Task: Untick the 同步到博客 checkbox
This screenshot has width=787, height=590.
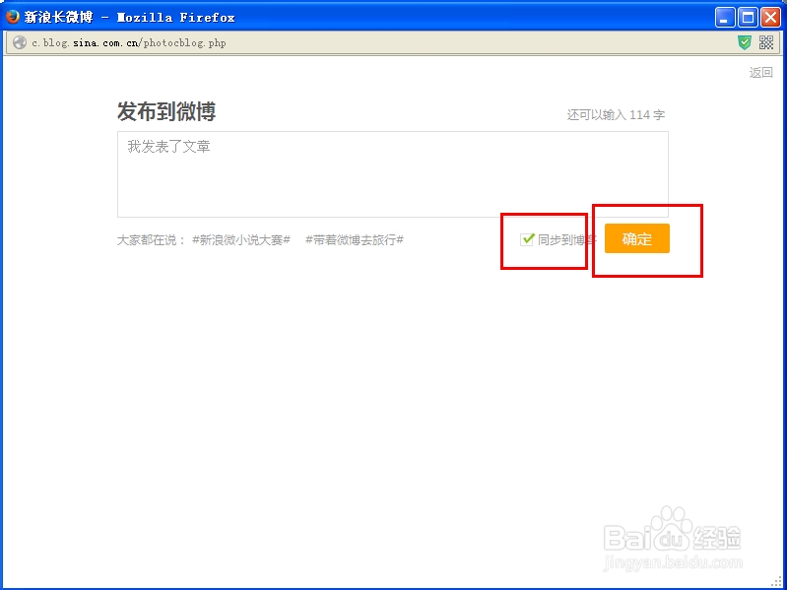Action: click(x=527, y=239)
